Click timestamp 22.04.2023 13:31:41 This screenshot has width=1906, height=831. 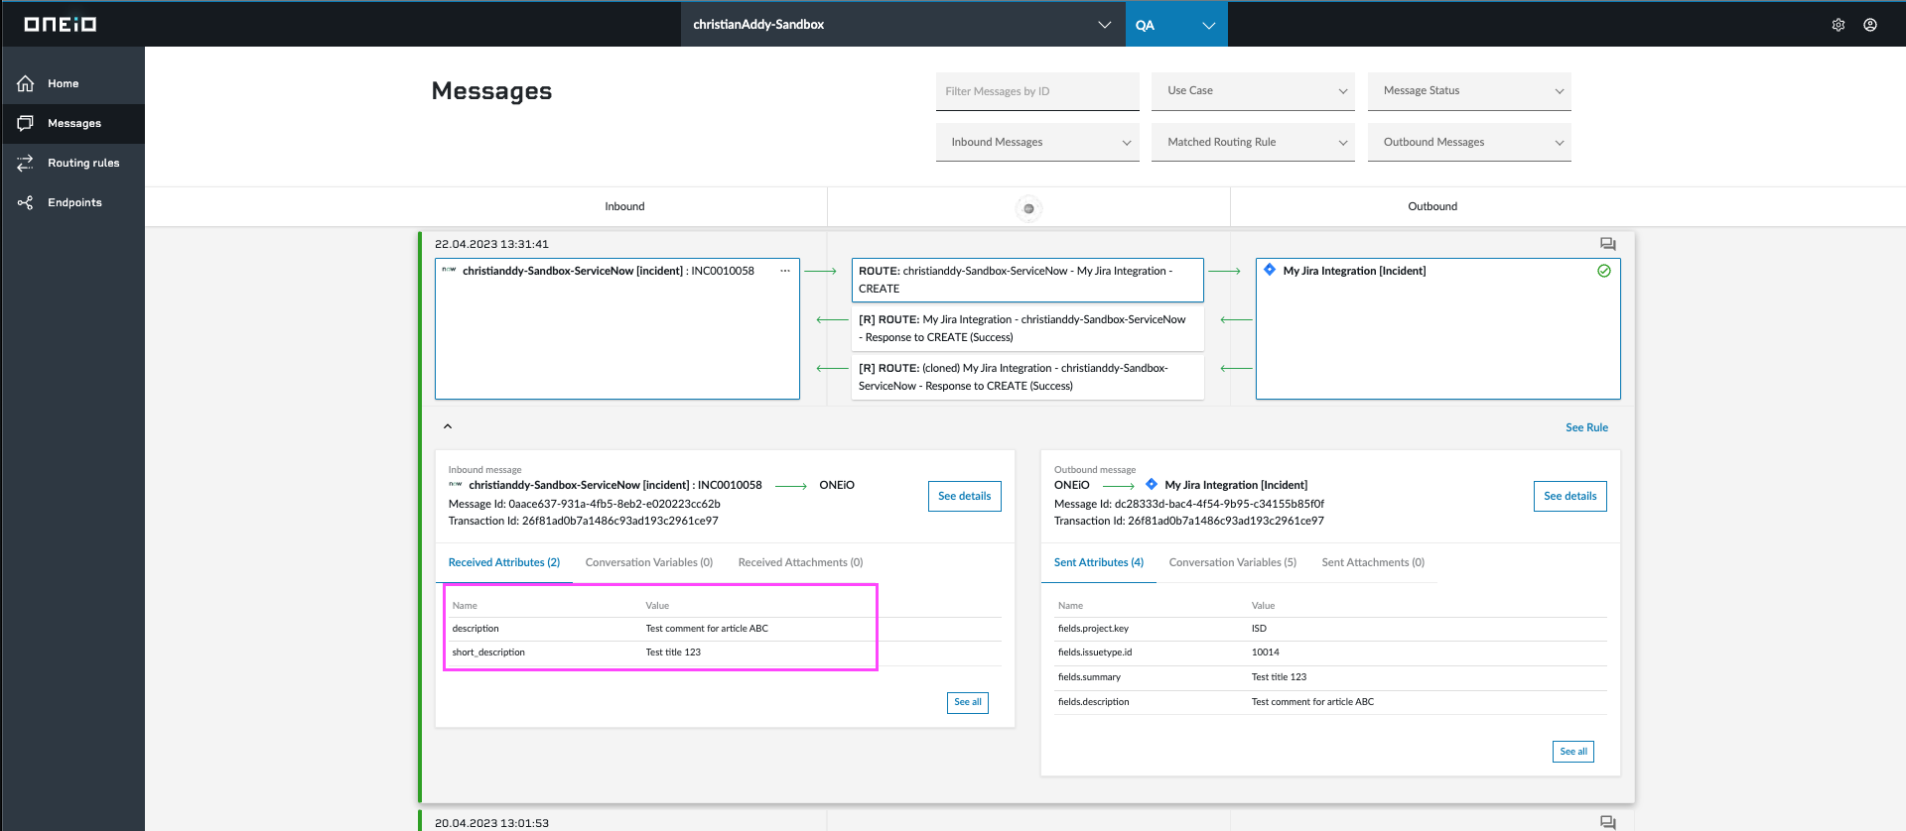click(491, 244)
